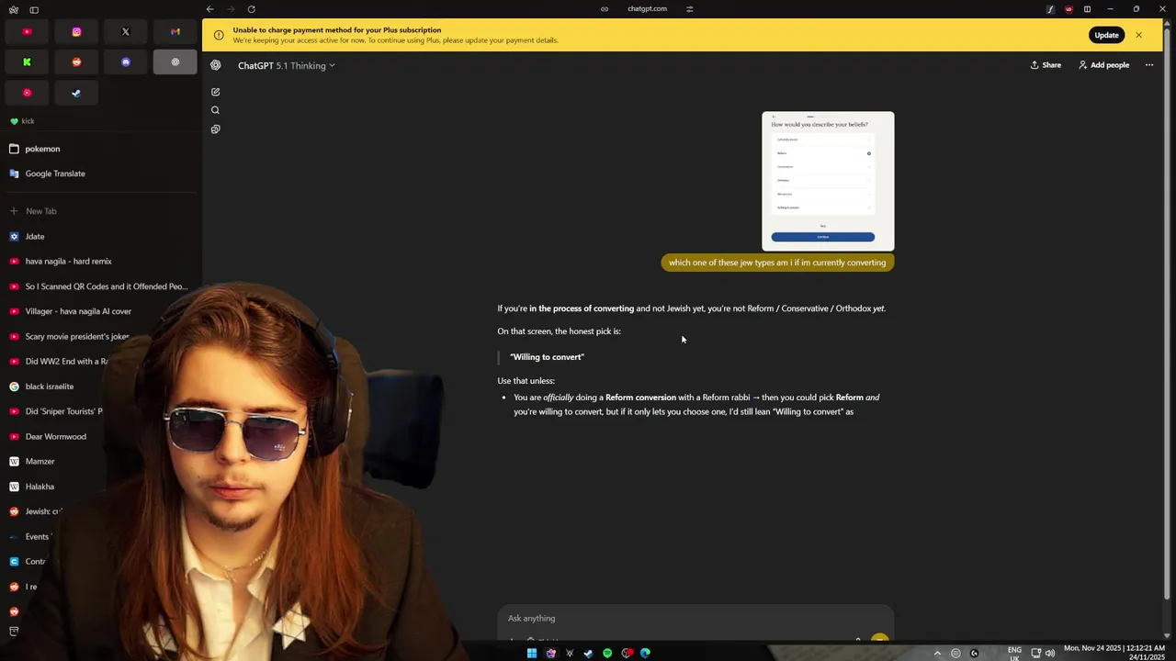Click the user message about converting

[x=777, y=263]
